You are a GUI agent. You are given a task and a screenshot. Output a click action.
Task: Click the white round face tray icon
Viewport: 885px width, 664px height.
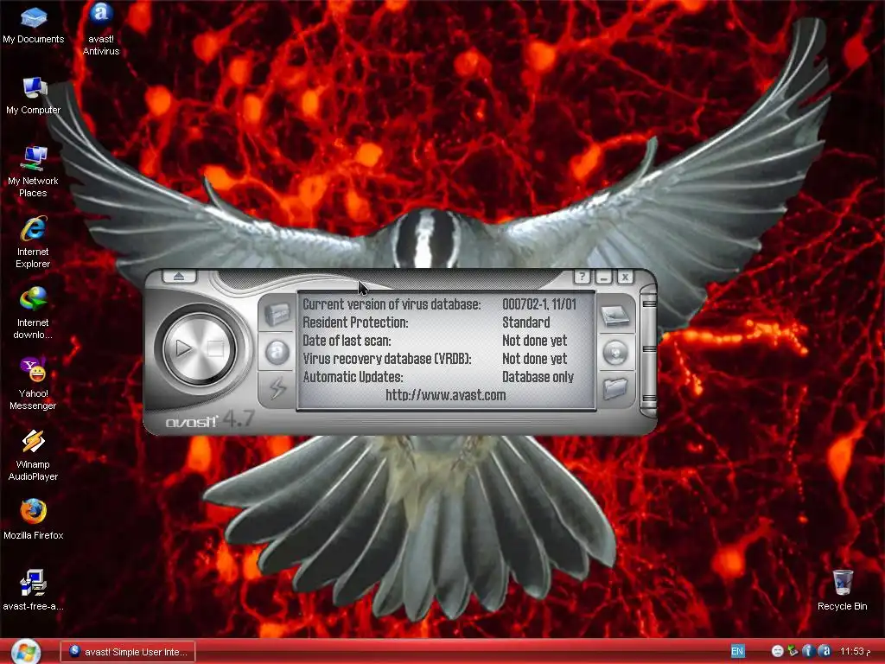[777, 651]
